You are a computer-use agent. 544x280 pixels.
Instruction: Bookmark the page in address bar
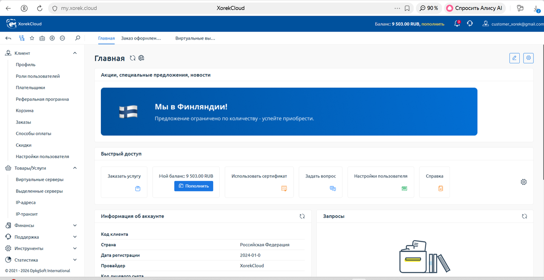pos(407,8)
